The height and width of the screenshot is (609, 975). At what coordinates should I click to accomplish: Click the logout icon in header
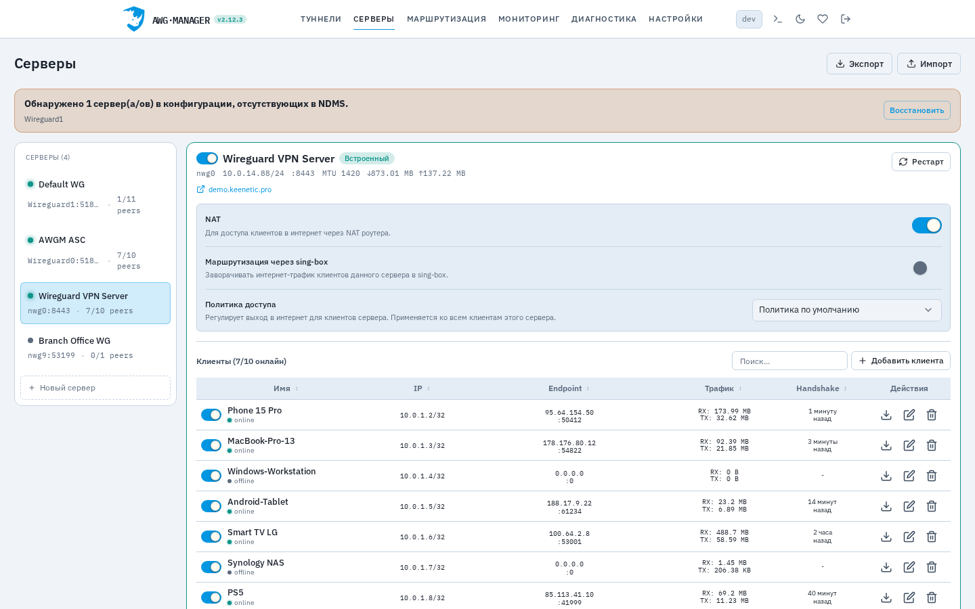(x=846, y=19)
